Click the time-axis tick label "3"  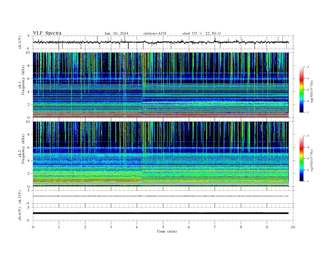(x=111, y=227)
